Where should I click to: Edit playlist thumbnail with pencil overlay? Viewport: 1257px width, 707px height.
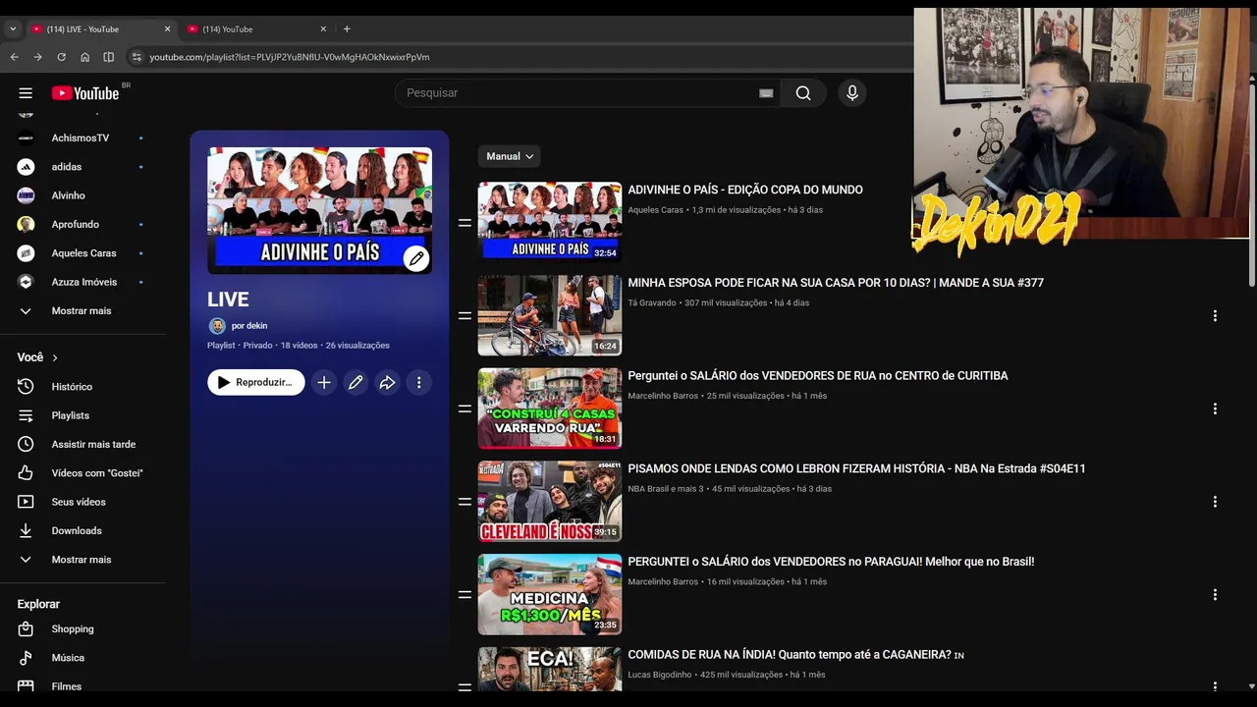click(416, 258)
